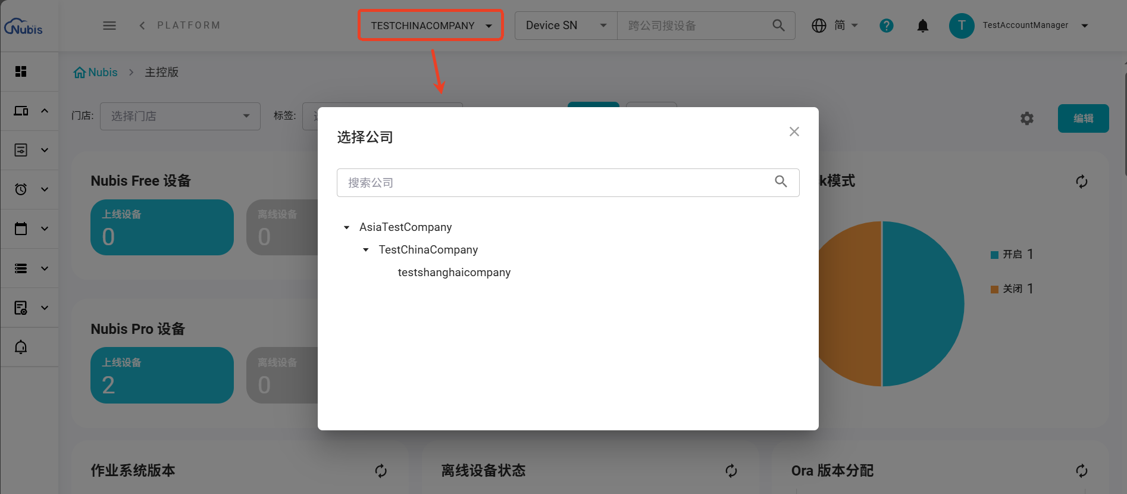Screen dimensions: 1127x494
Task: Click the sidebar alert bell icon
Action: (21, 347)
